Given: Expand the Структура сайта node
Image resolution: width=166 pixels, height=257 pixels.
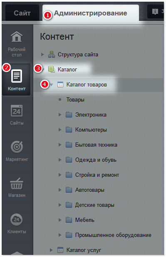Looking at the screenshot, I should pyautogui.click(x=42, y=54).
